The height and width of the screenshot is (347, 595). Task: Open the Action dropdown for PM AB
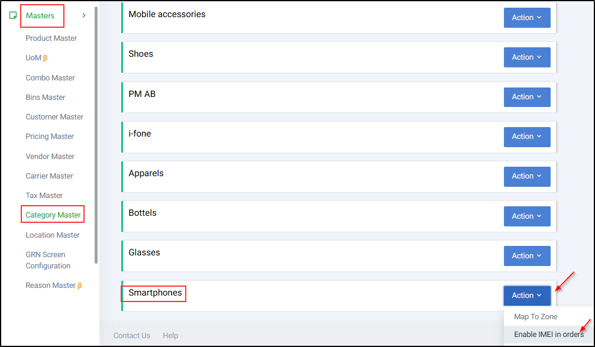[527, 97]
